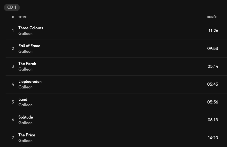Click track number 1 in the list
227x147 pixels.
(x=13, y=31)
